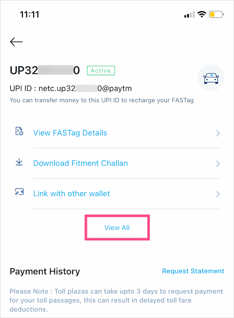234x318 pixels.
Task: Expand View FASTag Details chevron
Action: (x=218, y=133)
